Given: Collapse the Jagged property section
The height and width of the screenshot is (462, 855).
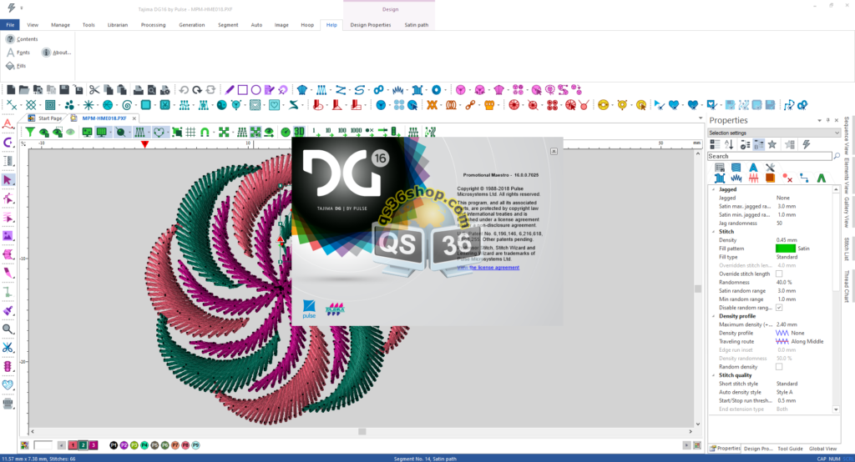Looking at the screenshot, I should pos(712,189).
